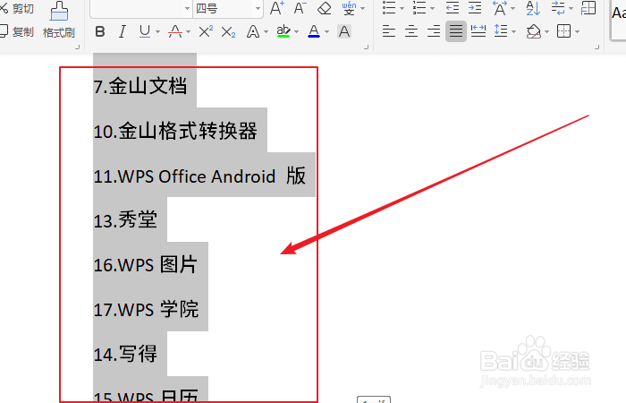Toggle Italic formatting
The image size is (626, 403).
pos(123,31)
